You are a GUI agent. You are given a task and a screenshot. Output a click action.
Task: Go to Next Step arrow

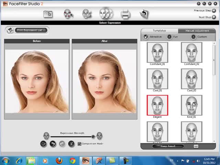click(214, 17)
